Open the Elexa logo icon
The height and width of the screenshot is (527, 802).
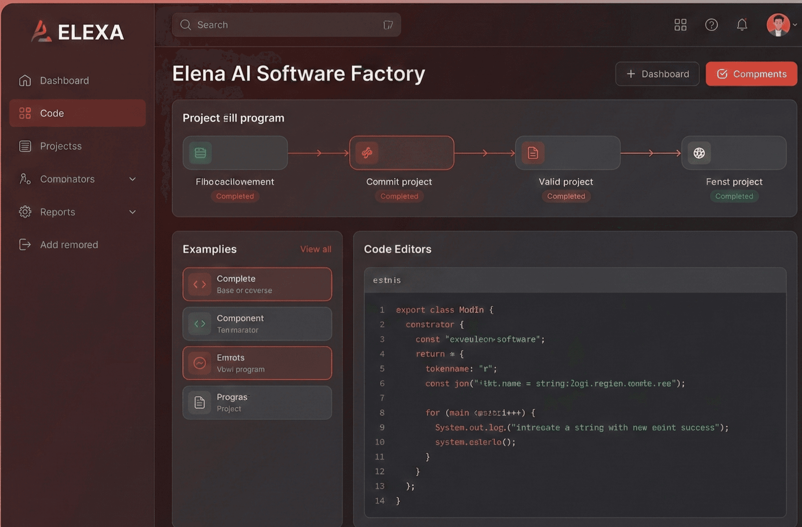[x=42, y=32]
